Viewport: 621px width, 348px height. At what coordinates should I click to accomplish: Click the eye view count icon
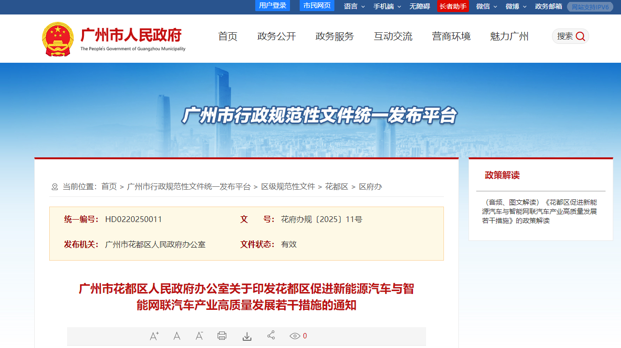click(295, 336)
